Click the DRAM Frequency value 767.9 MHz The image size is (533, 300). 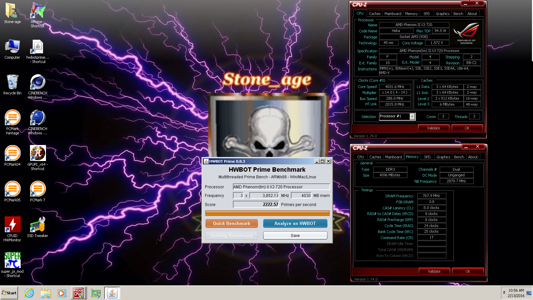click(x=431, y=196)
